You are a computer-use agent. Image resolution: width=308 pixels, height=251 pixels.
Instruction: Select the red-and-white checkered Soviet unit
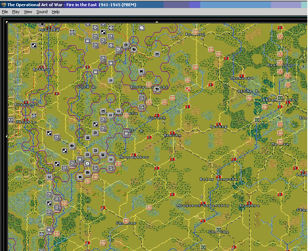(188, 89)
